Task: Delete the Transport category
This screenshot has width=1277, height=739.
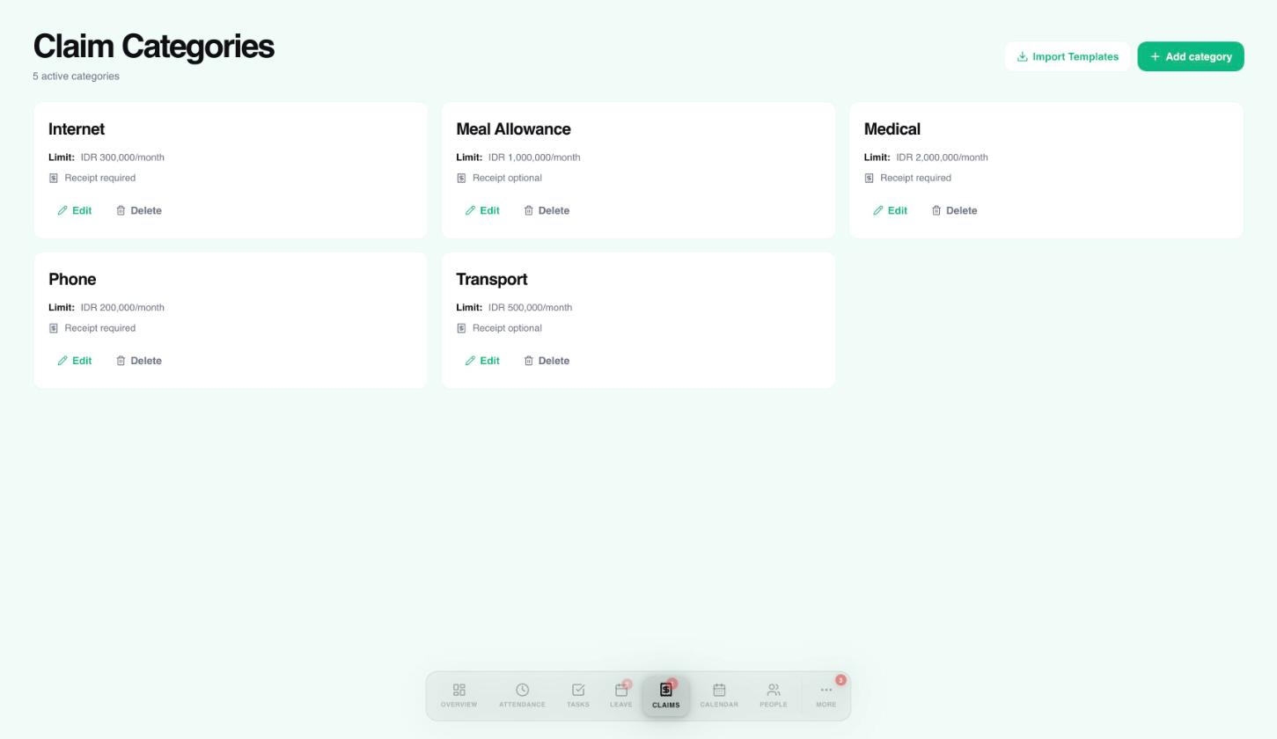Action: 547,361
